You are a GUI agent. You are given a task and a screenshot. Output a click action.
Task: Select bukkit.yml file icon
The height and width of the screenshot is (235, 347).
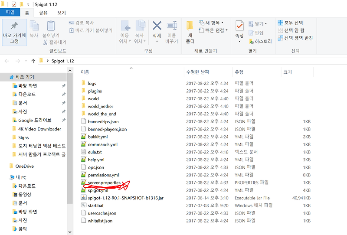[x=83, y=137]
